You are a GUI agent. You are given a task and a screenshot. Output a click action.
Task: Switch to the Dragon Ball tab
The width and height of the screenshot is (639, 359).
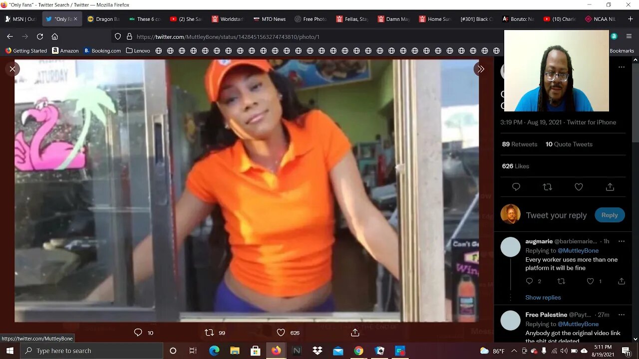tap(103, 19)
